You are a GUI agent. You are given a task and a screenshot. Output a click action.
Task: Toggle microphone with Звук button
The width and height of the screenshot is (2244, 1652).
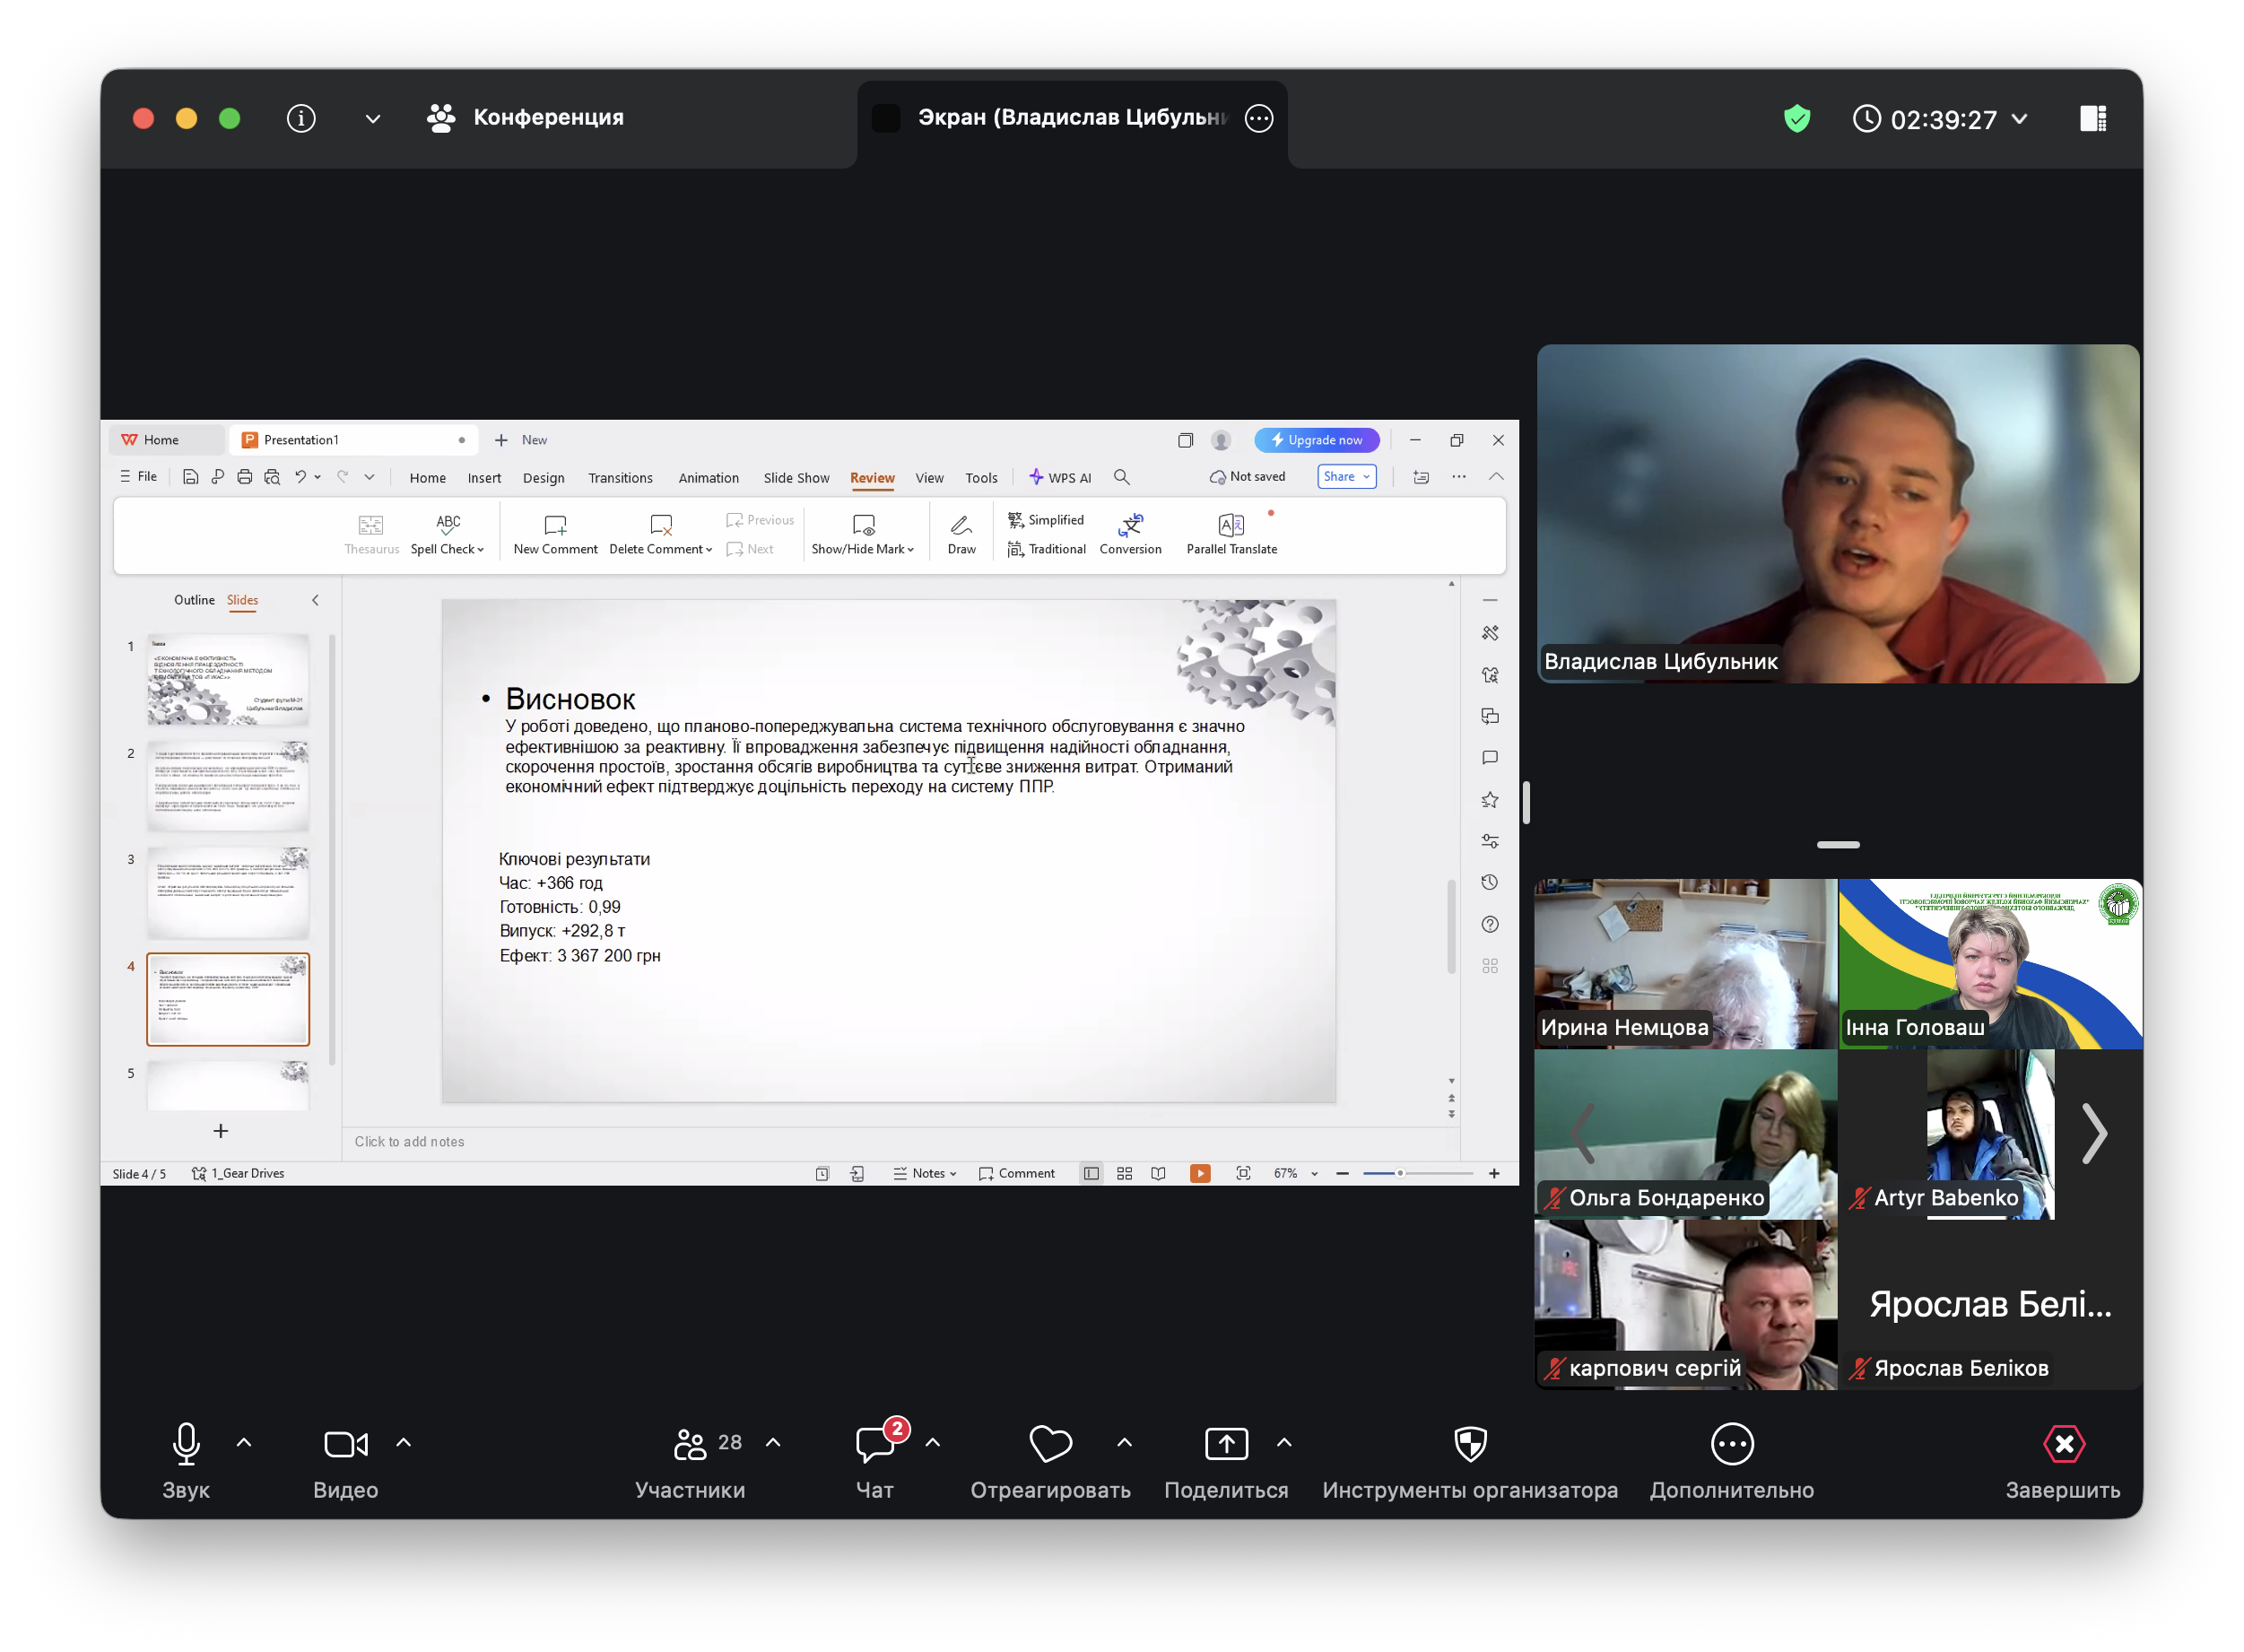click(x=186, y=1444)
